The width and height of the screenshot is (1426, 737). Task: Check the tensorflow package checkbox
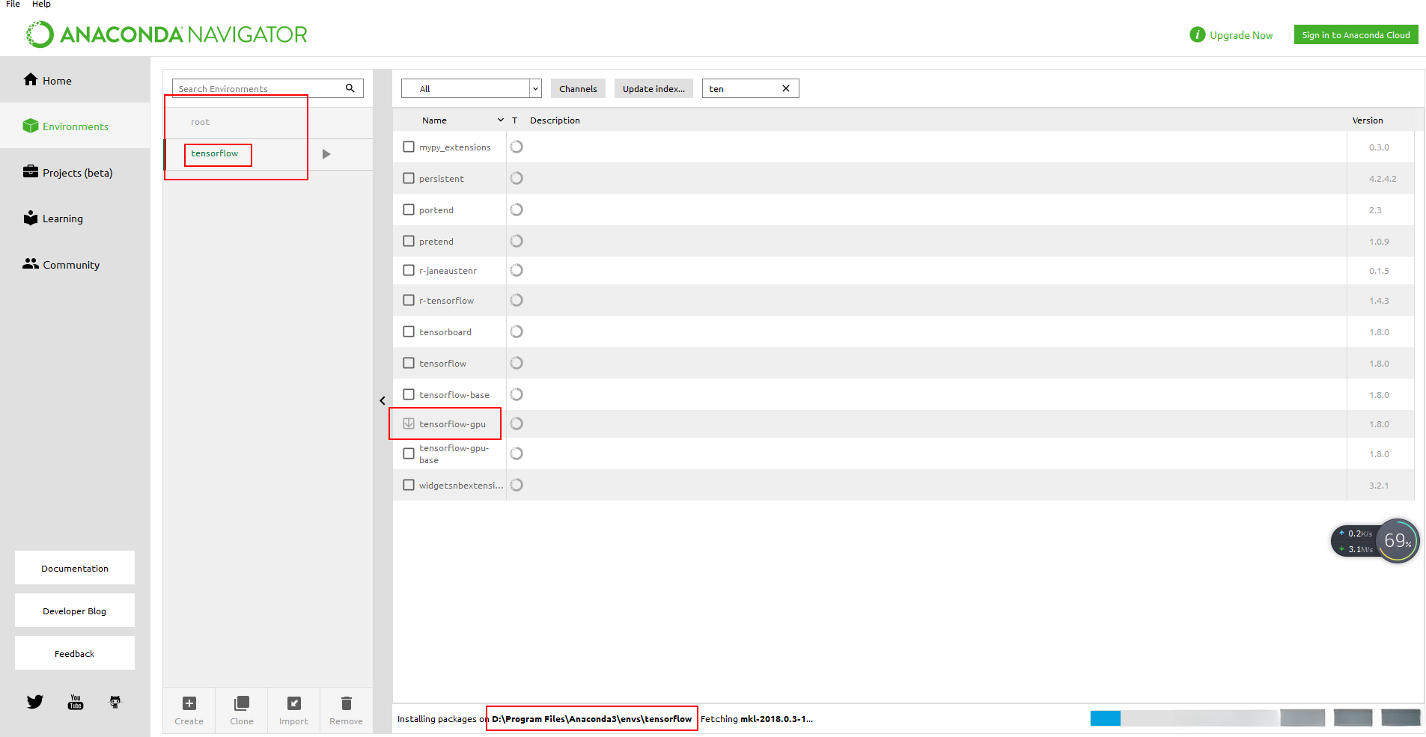(x=409, y=363)
